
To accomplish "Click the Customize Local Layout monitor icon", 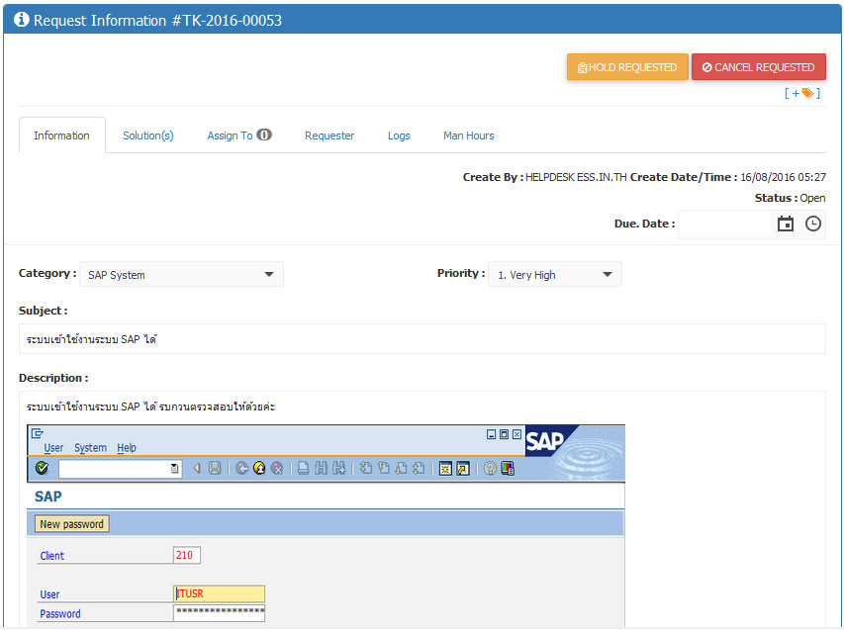I will pos(508,468).
